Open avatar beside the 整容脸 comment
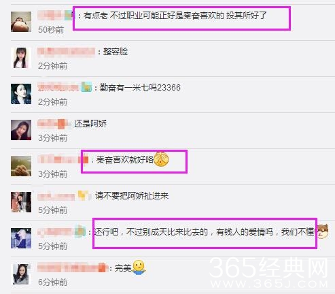 coord(21,58)
